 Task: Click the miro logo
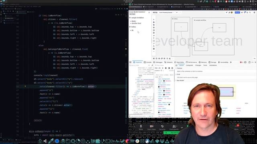[155, 12]
